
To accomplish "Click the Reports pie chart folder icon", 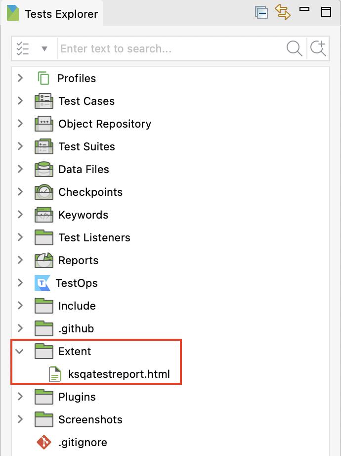I will coord(44,260).
